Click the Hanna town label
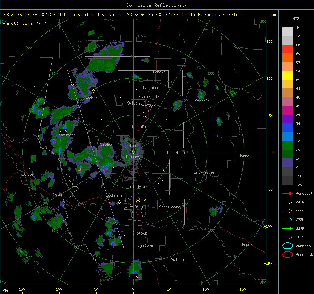Screen dimensions: 314x294 (244, 156)
